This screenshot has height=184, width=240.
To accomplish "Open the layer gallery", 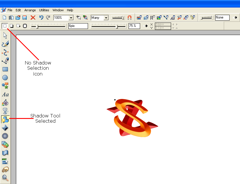I will tap(146, 18).
